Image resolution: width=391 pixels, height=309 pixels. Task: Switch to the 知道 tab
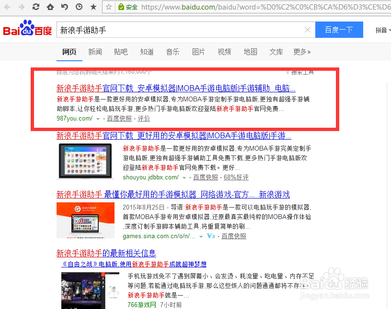[x=147, y=52]
